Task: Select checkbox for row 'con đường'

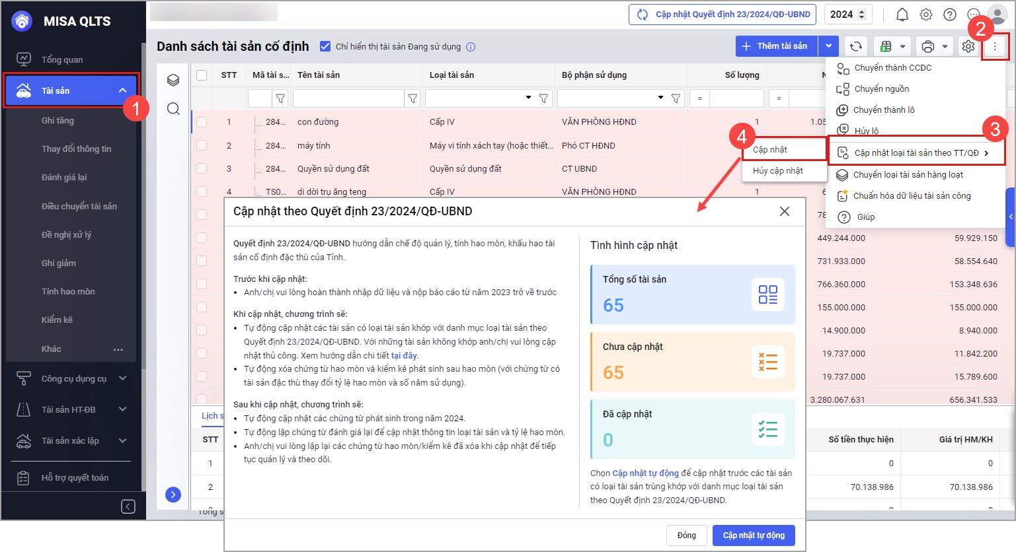Action: (202, 122)
